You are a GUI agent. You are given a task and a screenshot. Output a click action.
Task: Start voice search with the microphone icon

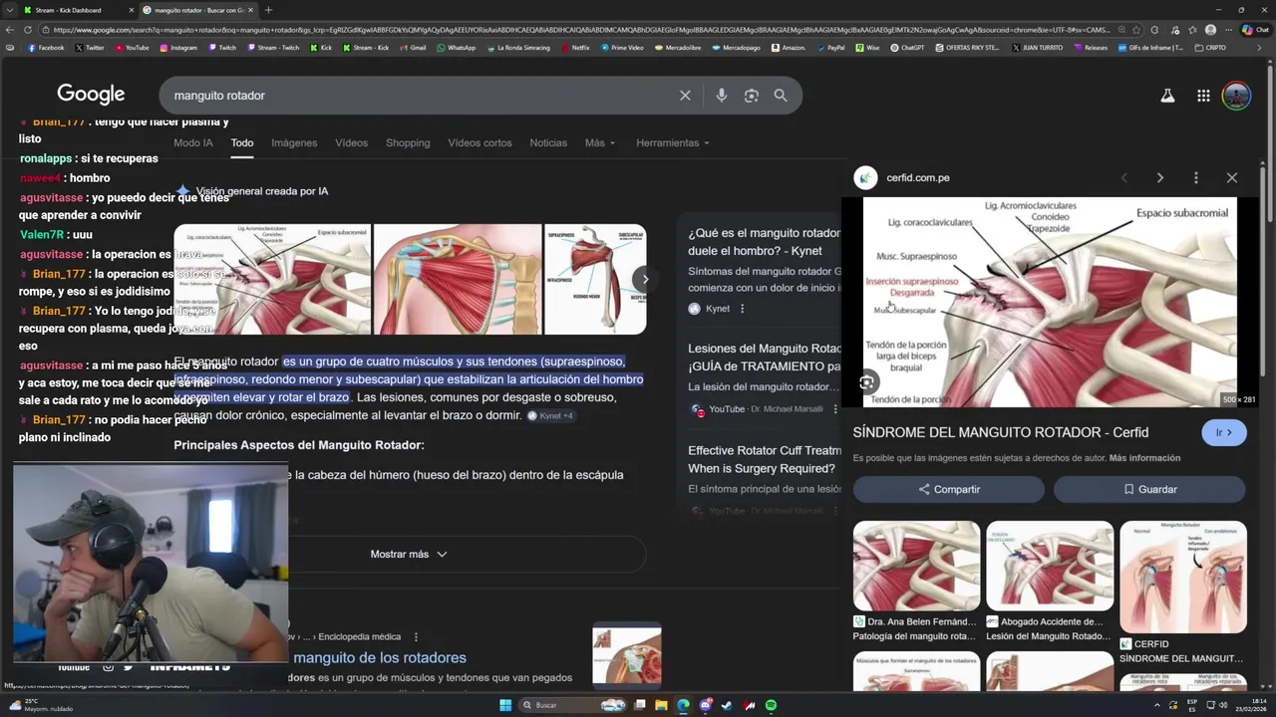(x=721, y=96)
